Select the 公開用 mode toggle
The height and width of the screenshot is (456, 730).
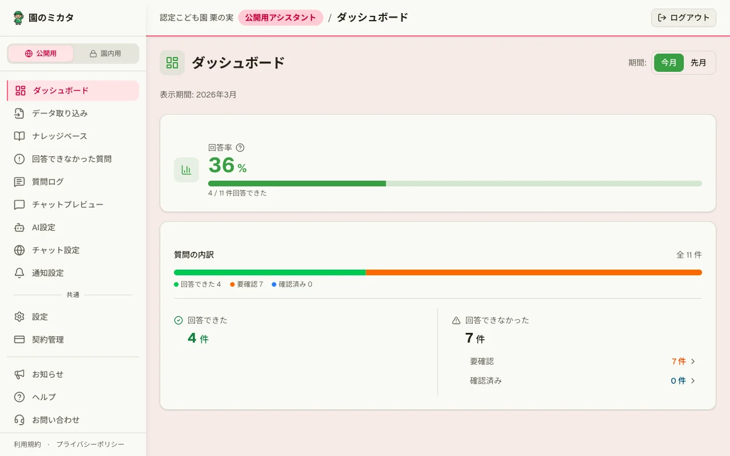(x=40, y=53)
